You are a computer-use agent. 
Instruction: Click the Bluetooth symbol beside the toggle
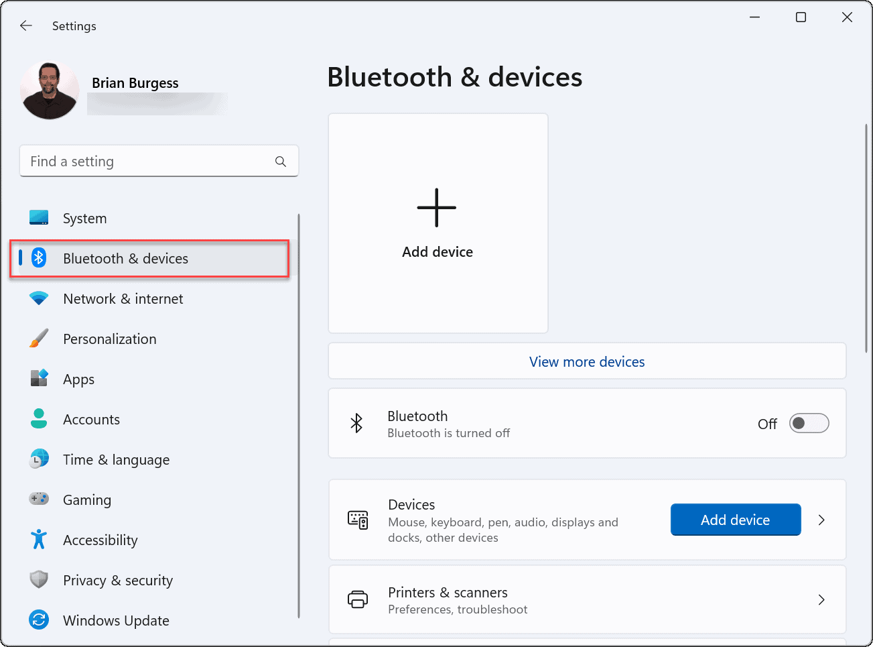pos(356,423)
